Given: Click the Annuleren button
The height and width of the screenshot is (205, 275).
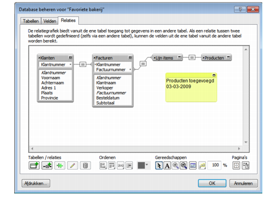Looking at the screenshot, I should click(x=243, y=183).
